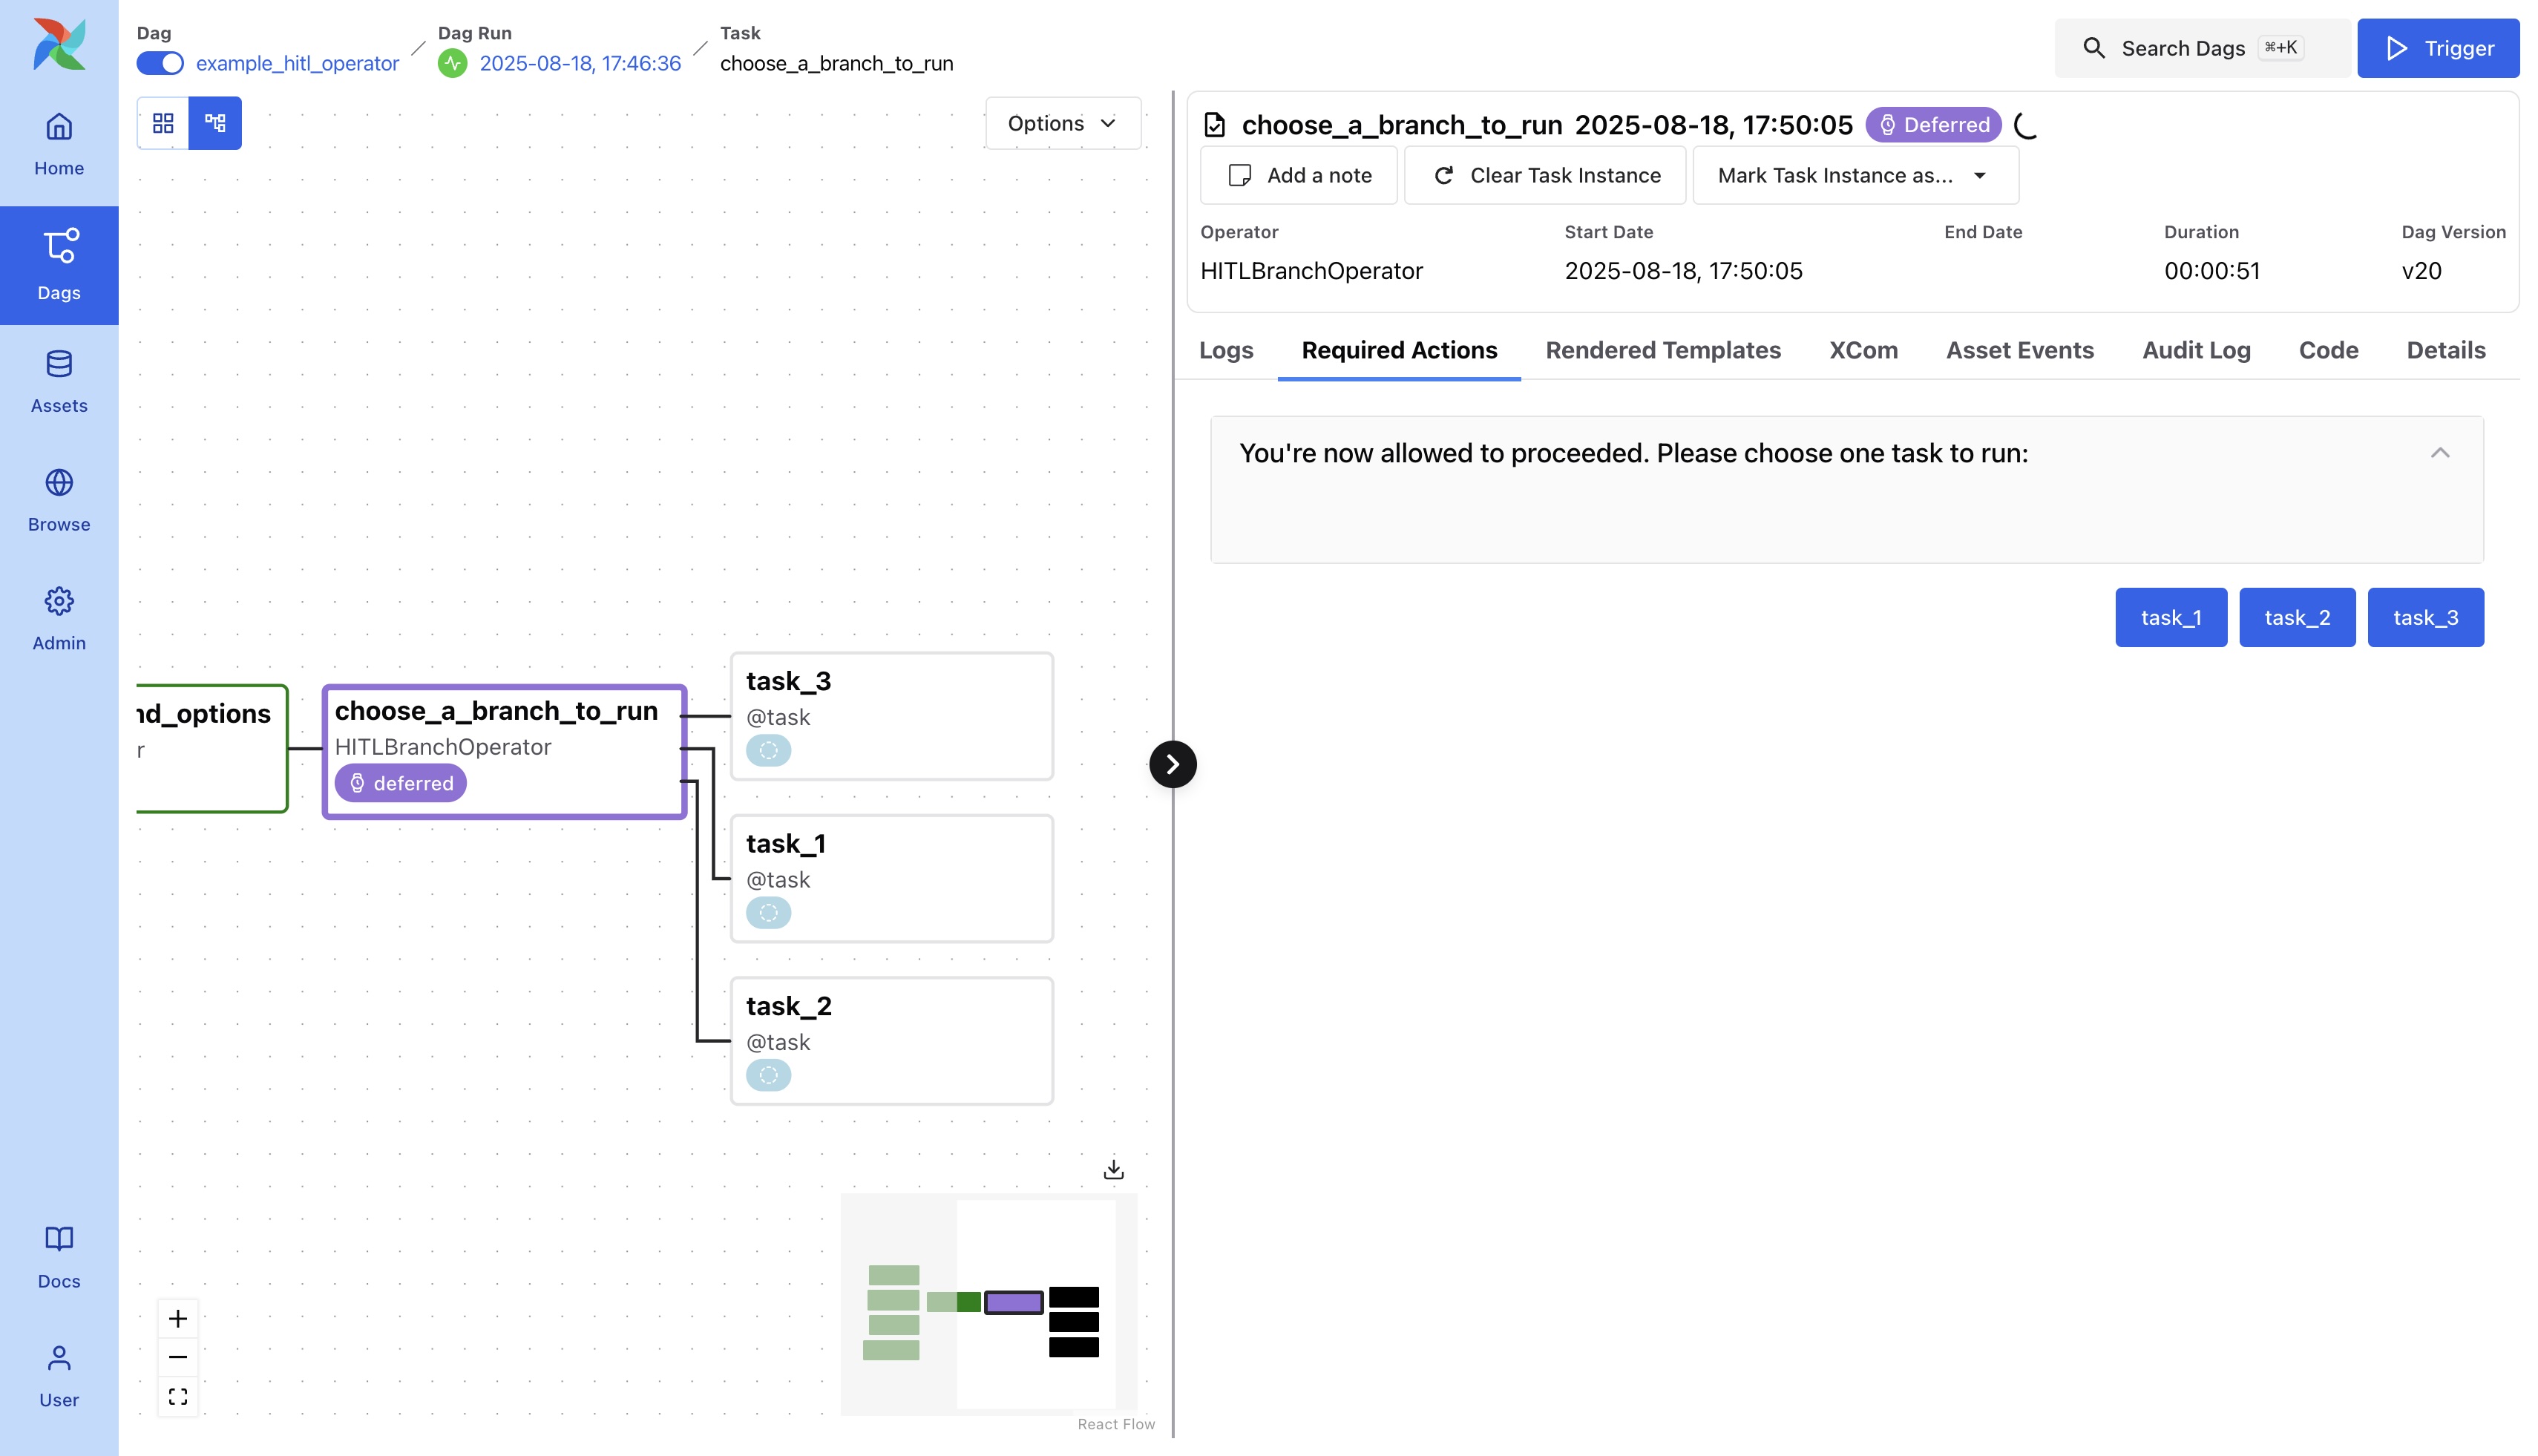Open the Details tab

[x=2446, y=350]
